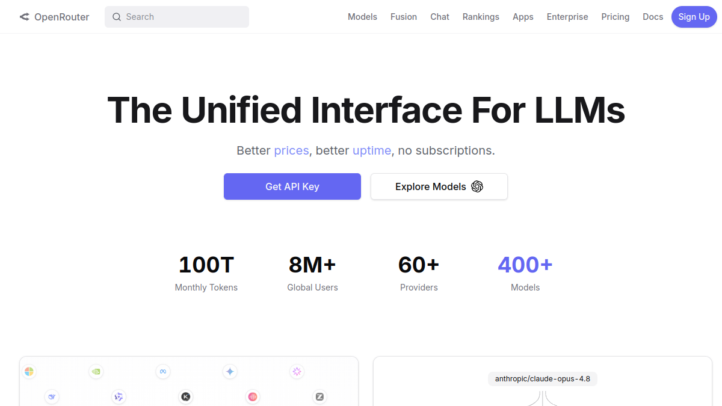Open the Pricing navigation link

[x=616, y=17]
